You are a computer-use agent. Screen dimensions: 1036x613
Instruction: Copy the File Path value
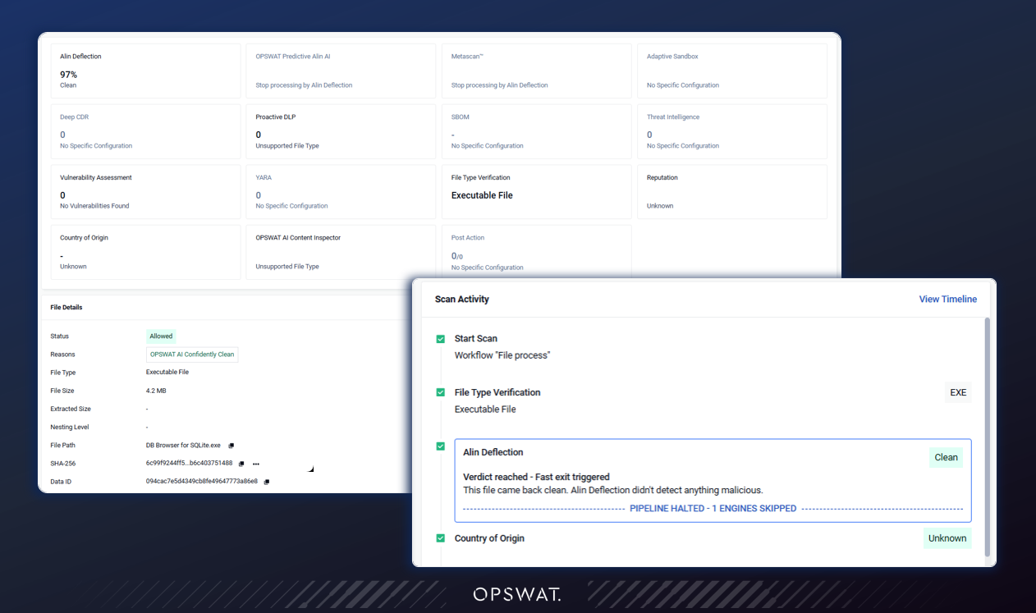231,446
